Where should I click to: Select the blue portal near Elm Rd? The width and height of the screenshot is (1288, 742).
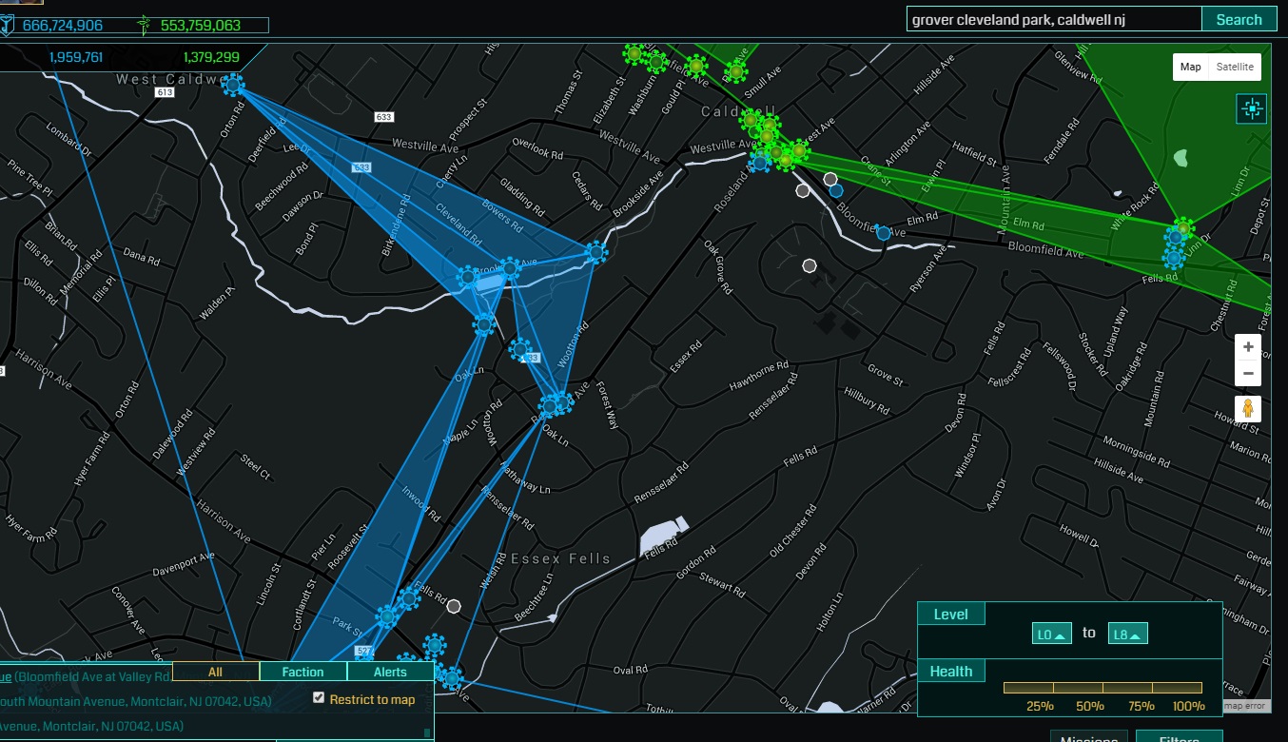click(883, 233)
